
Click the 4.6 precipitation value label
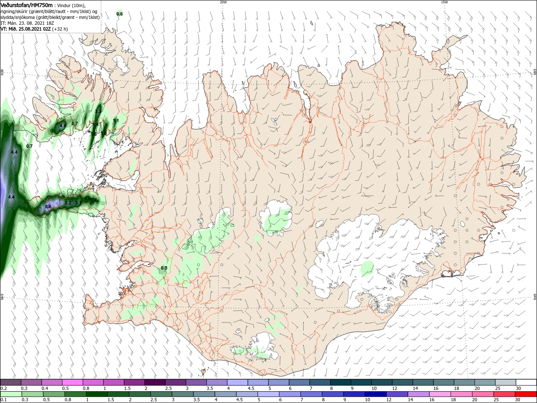tap(63, 126)
